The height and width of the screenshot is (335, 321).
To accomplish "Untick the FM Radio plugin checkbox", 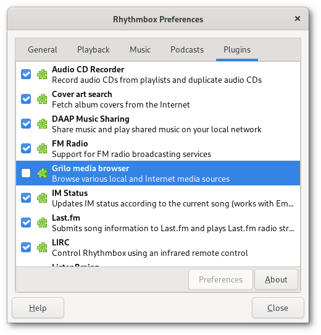I will 26,148.
